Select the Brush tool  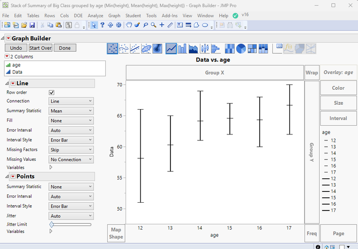tap(137, 25)
